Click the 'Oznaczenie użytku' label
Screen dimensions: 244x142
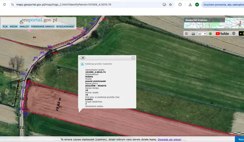(x=94, y=106)
